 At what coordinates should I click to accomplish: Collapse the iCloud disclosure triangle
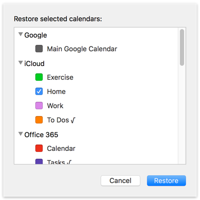coord(21,63)
